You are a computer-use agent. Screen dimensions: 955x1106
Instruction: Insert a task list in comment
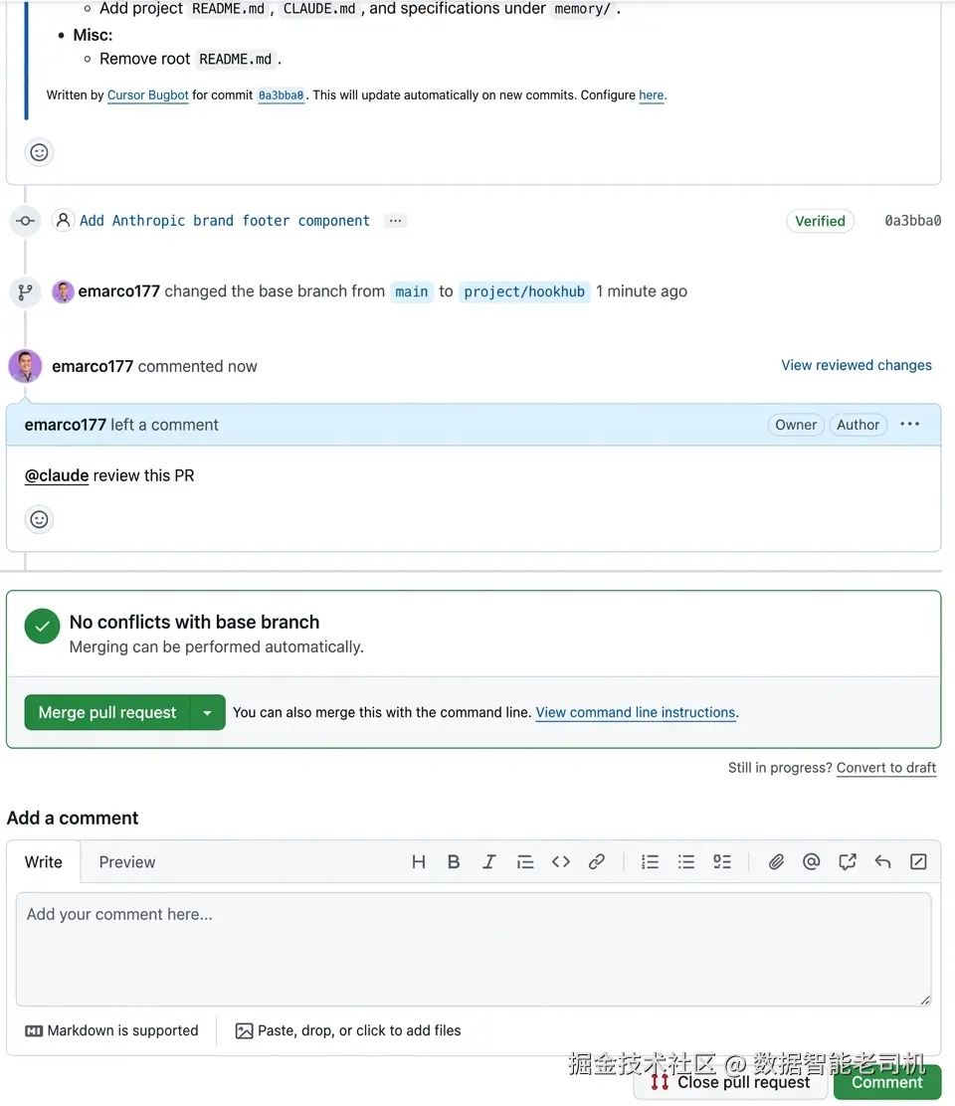click(x=722, y=862)
